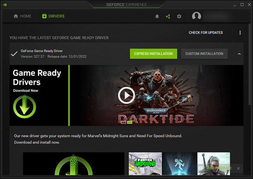Start EXPRESS INSTALLATION
This screenshot has height=179, width=253.
tap(153, 54)
